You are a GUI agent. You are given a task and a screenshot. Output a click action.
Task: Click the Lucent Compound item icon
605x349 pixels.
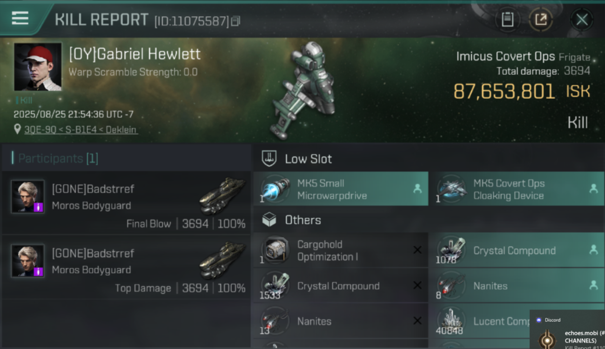coord(450,321)
